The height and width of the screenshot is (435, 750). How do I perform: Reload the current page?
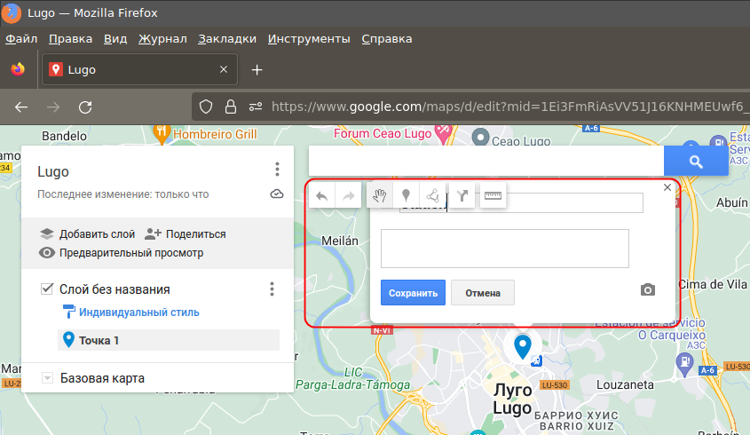point(85,107)
